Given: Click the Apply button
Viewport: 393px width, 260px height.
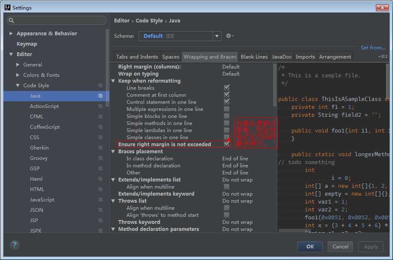Looking at the screenshot, I should pyautogui.click(x=371, y=246).
